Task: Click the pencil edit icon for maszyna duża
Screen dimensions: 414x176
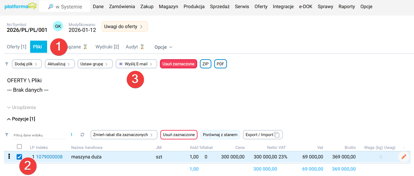Action: click(403, 157)
